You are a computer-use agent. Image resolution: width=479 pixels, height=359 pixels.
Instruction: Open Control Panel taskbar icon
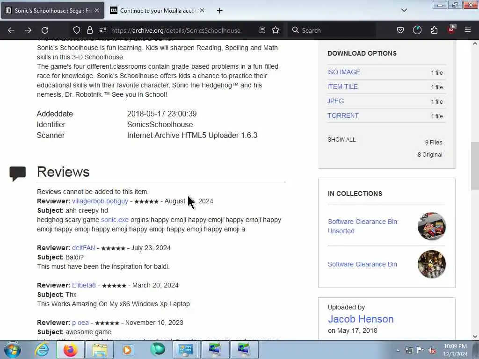point(185,350)
